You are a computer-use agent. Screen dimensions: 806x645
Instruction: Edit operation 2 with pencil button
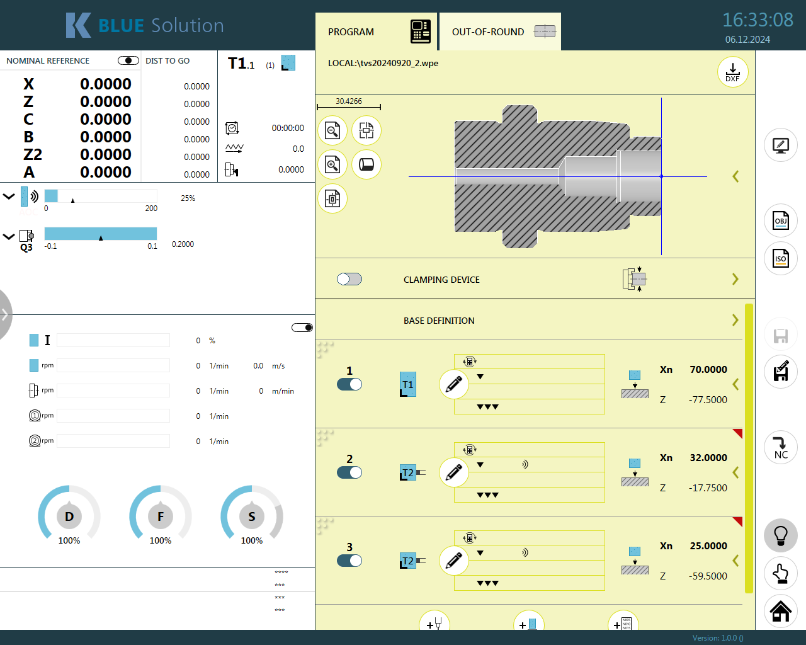point(454,472)
